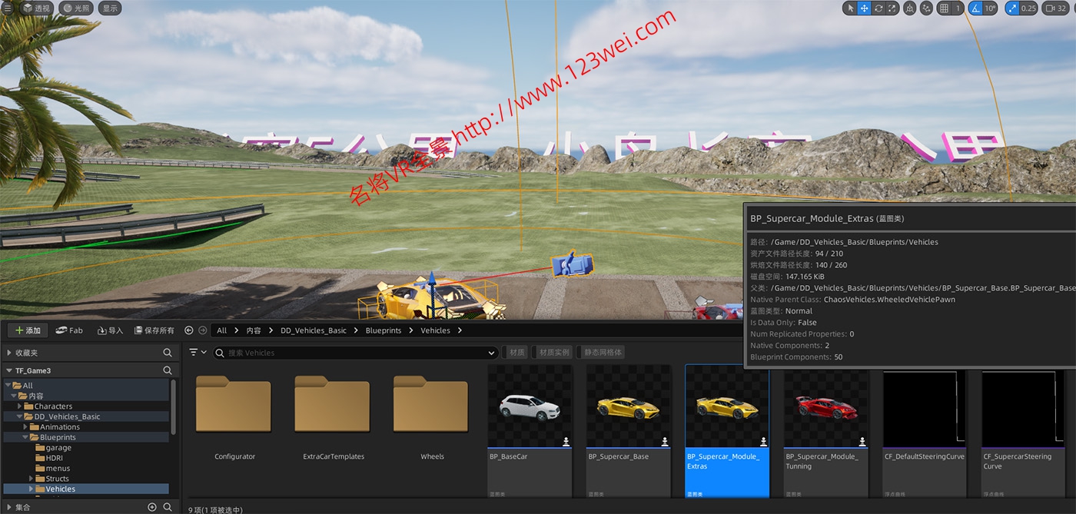Click the add collection plus icon
This screenshot has height=514, width=1076.
coord(152,507)
